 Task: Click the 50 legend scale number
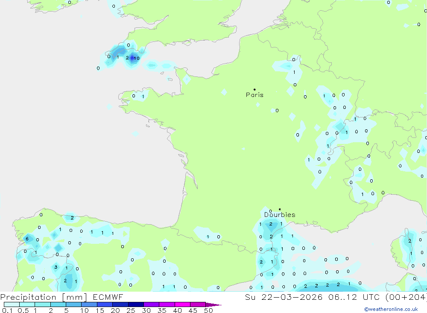coord(208,310)
